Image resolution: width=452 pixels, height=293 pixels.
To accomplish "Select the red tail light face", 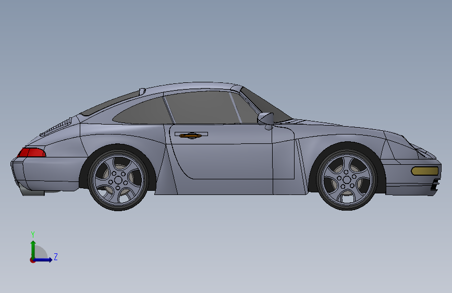I will pyautogui.click(x=31, y=152).
